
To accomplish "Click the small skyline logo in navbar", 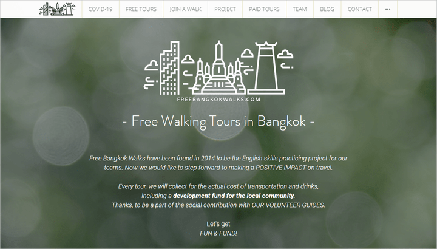I will coord(58,9).
